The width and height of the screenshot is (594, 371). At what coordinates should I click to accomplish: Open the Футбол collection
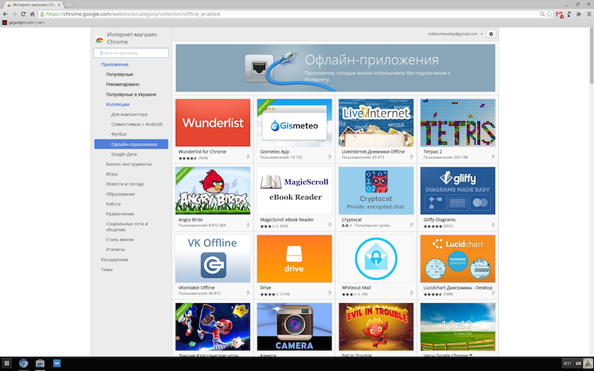(x=119, y=134)
